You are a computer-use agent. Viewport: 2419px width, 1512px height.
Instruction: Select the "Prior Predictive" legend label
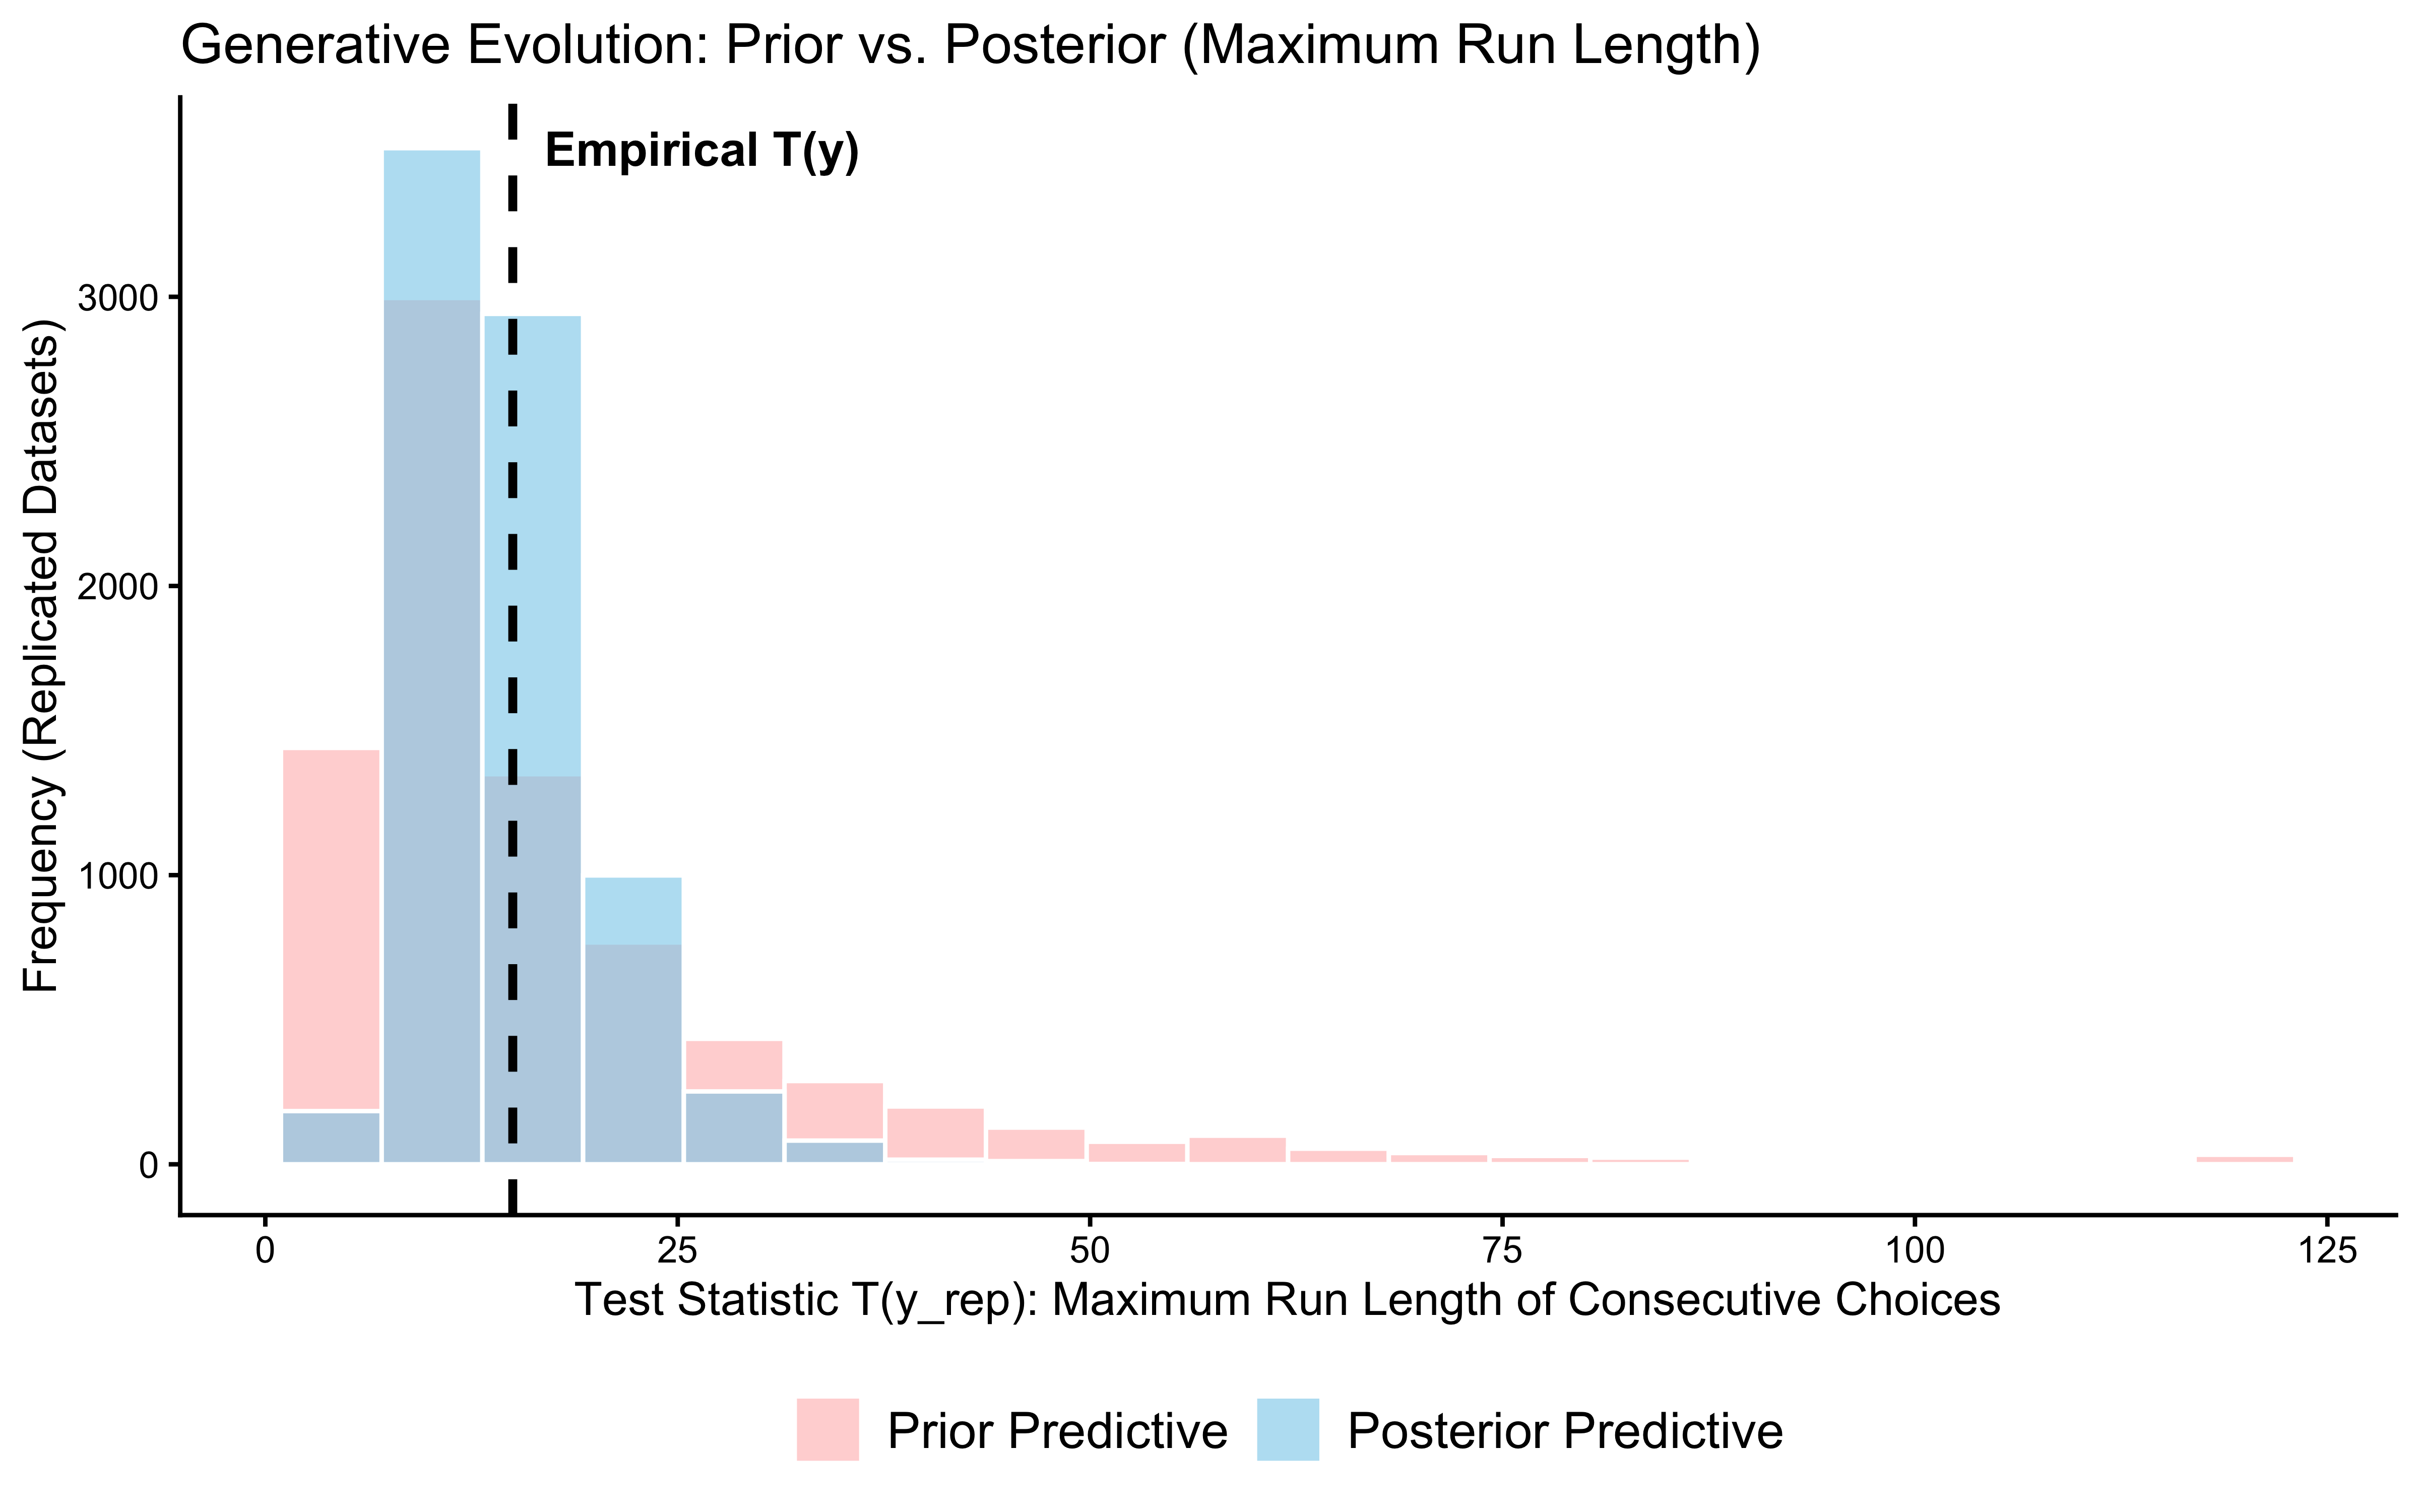(1057, 1431)
